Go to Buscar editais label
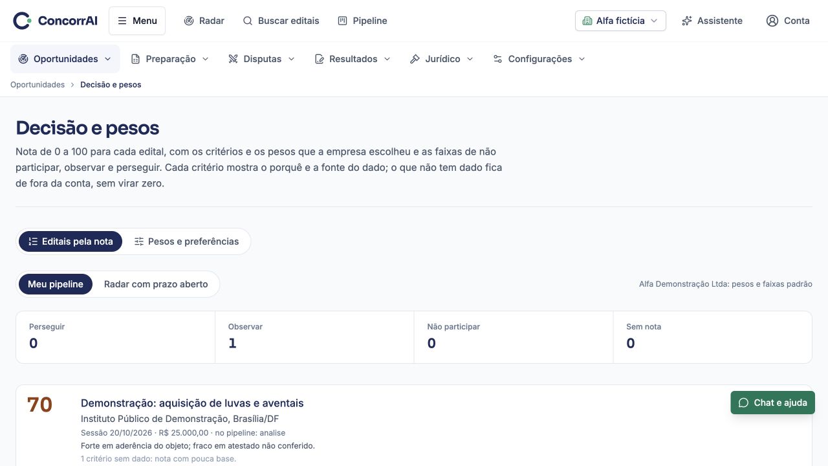 coord(289,21)
